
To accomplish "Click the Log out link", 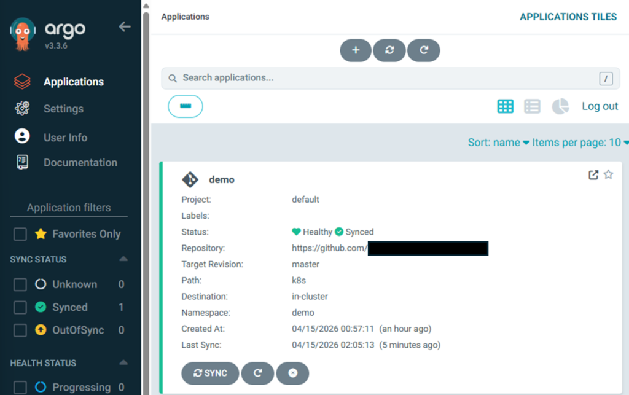I will click(x=600, y=106).
